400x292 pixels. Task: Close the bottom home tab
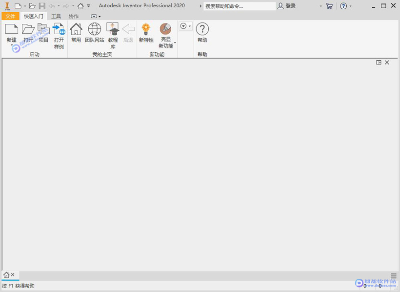click(x=13, y=274)
